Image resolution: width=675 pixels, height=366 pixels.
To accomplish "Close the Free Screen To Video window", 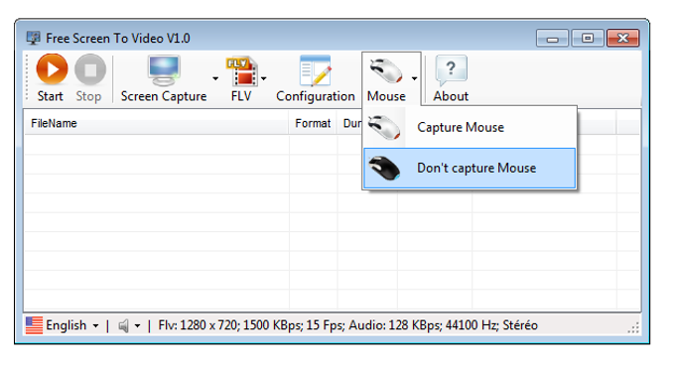I will click(622, 39).
